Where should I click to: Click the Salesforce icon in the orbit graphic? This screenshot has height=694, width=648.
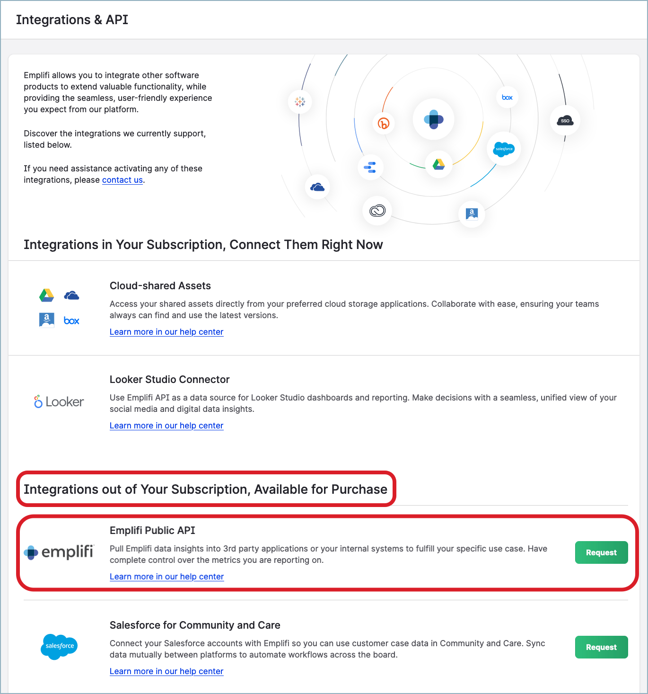click(x=504, y=149)
